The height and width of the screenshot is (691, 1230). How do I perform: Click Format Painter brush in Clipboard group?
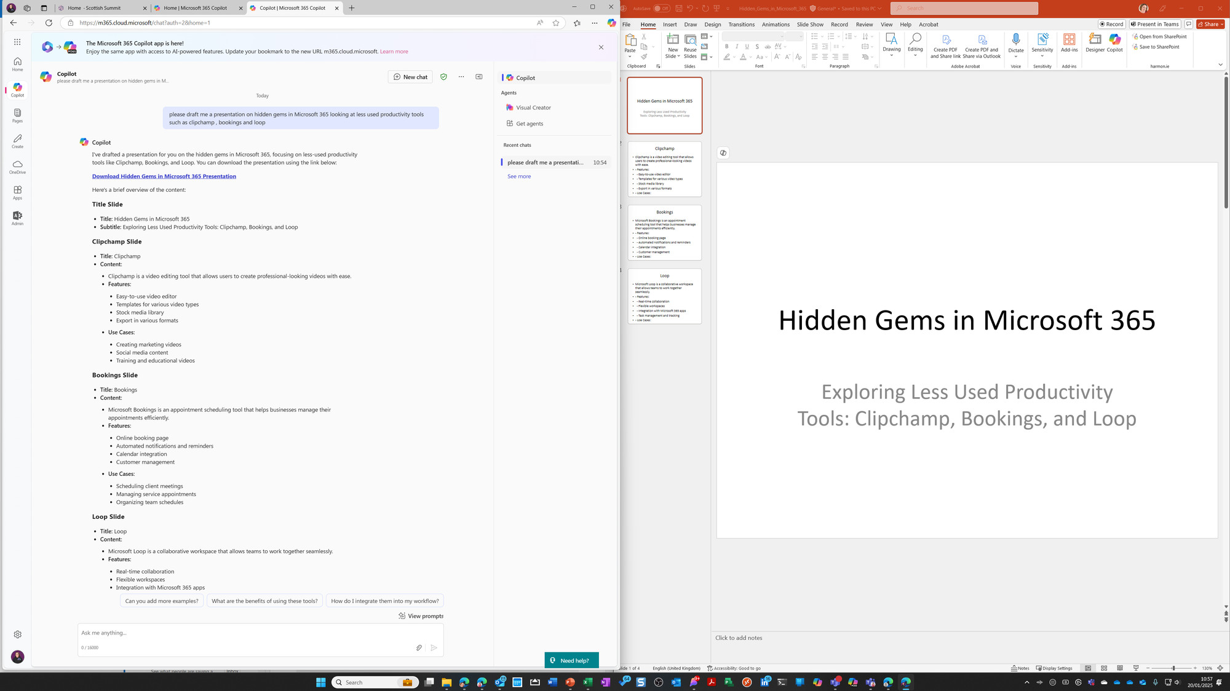644,57
